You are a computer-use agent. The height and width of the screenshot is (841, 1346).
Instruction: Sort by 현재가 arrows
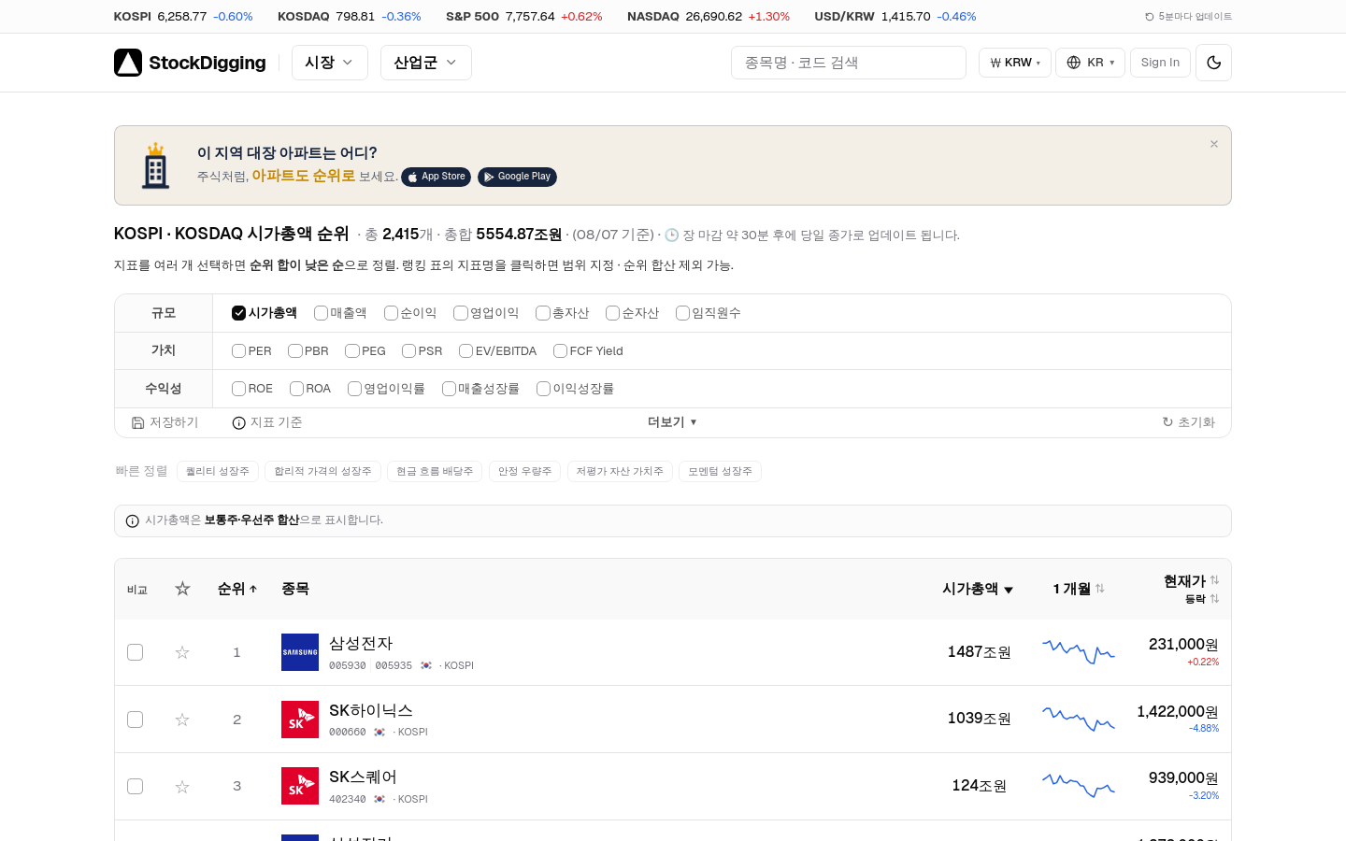[1214, 580]
